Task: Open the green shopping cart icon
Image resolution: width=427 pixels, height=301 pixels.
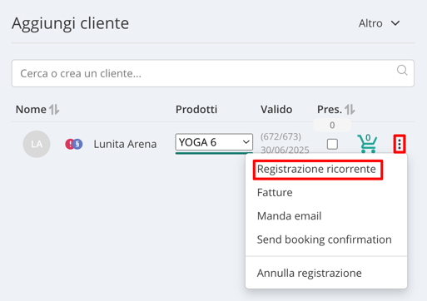Action: (x=368, y=143)
